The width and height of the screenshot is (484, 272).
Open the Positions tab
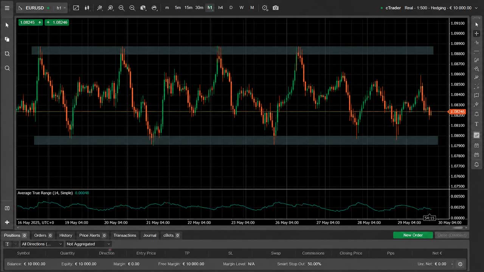15,235
